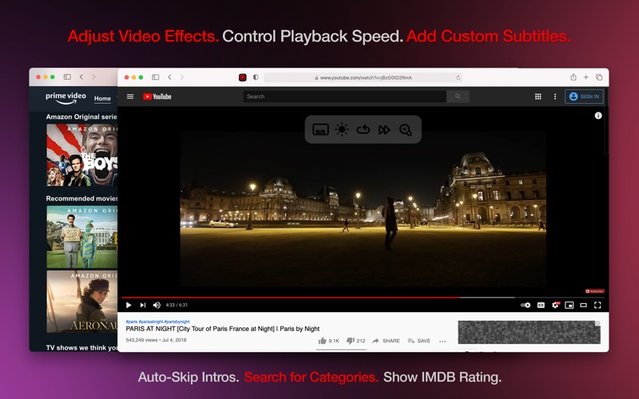Click the zoom magnifier icon in overlay toolbar

405,130
